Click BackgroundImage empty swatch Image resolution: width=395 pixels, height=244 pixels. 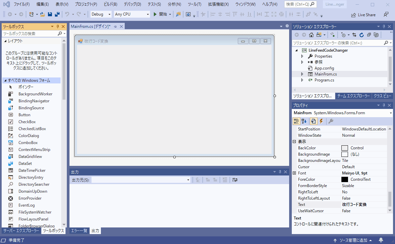[345, 154]
